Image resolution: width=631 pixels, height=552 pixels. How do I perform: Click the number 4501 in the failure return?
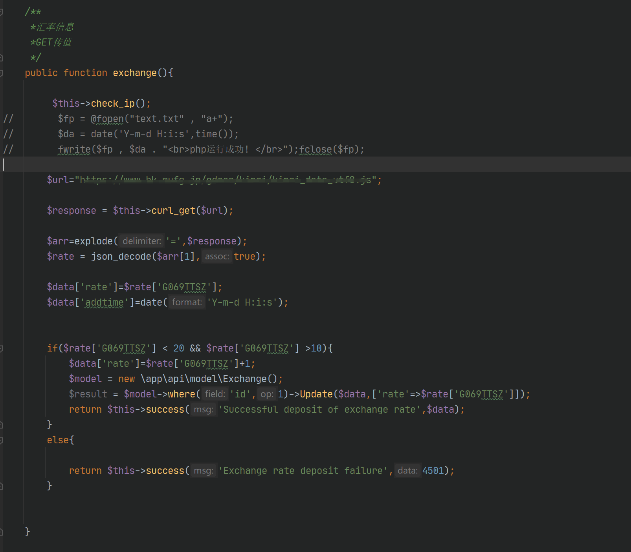point(433,470)
